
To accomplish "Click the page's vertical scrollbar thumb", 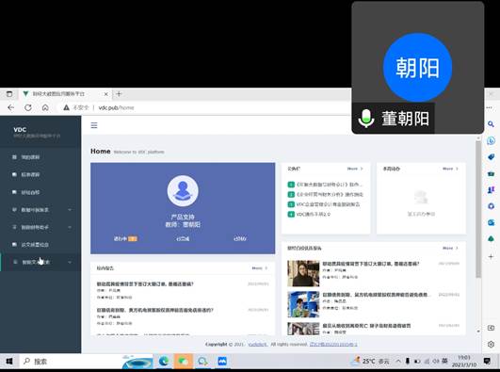I will [x=478, y=209].
